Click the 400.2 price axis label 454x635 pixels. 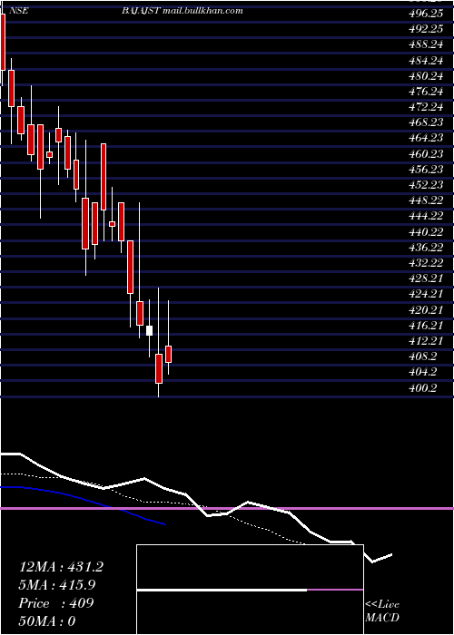tap(423, 387)
